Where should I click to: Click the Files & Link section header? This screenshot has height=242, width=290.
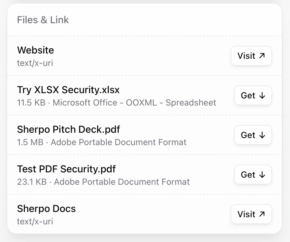(43, 20)
